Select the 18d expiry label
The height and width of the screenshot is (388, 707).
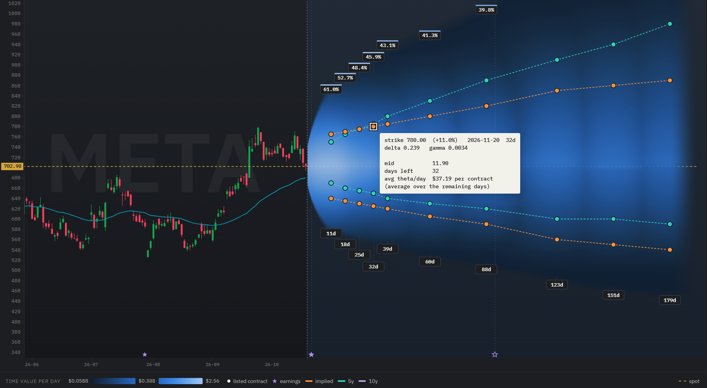click(345, 244)
